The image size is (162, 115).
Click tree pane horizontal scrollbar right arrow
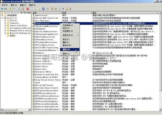[30, 109]
